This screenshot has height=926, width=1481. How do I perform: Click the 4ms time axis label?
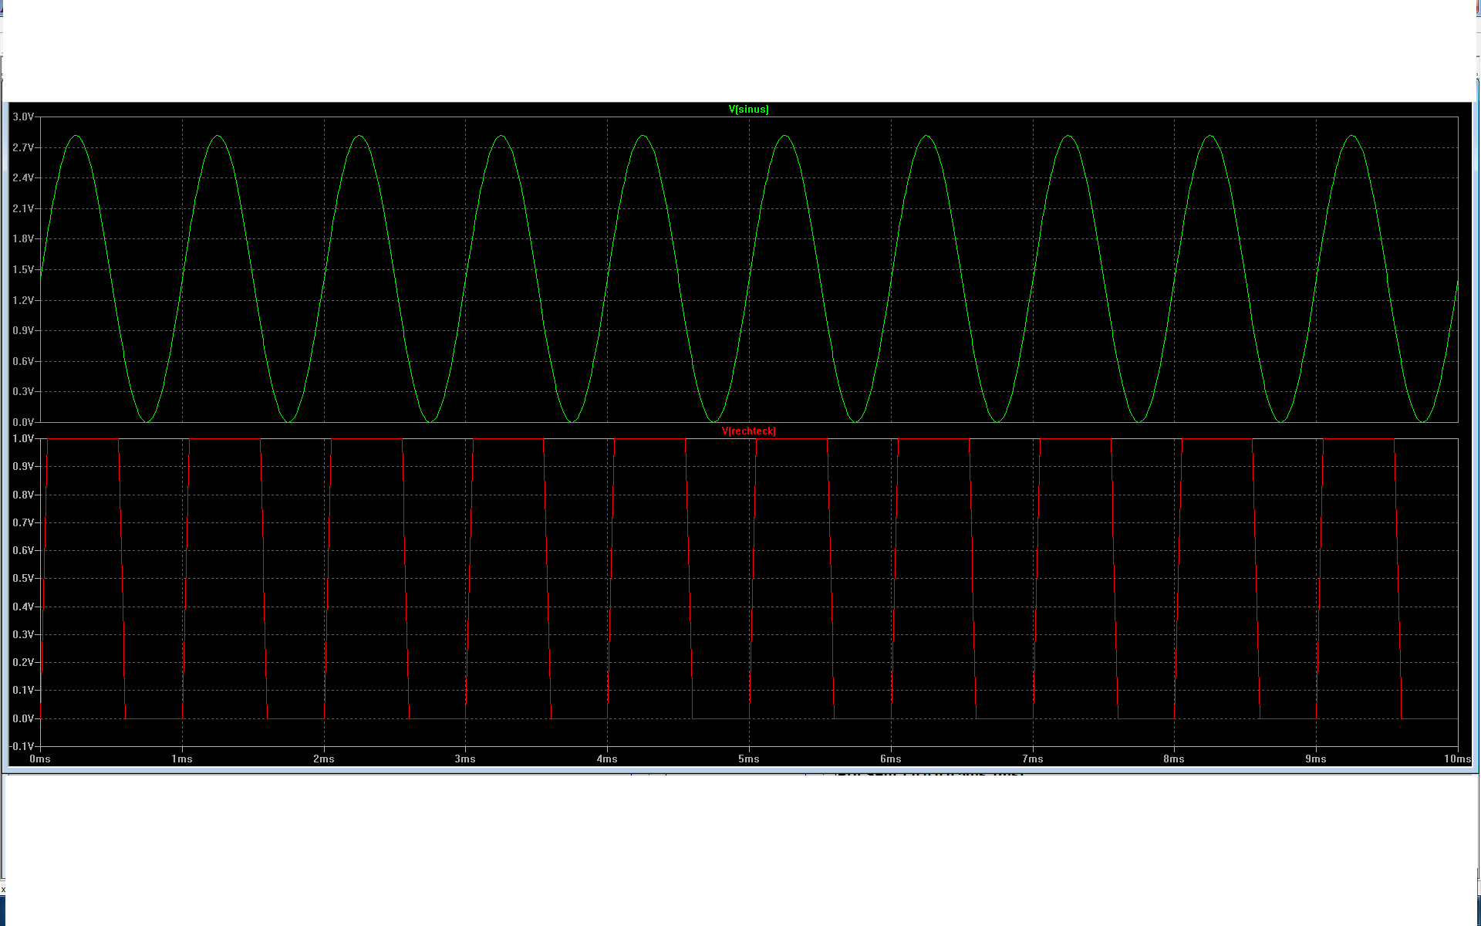607,759
